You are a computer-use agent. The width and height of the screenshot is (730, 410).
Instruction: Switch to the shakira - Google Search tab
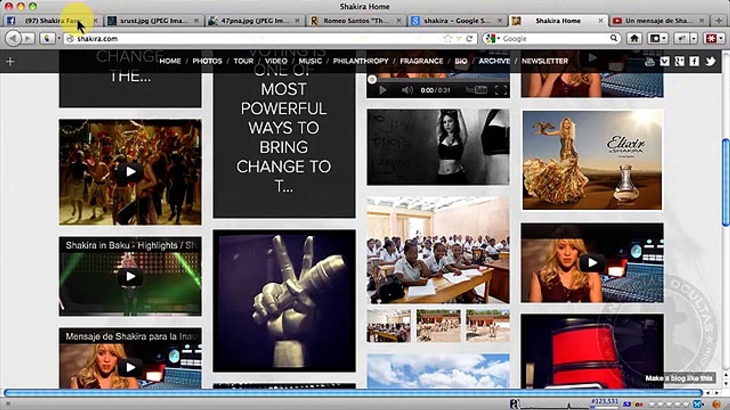pos(456,20)
